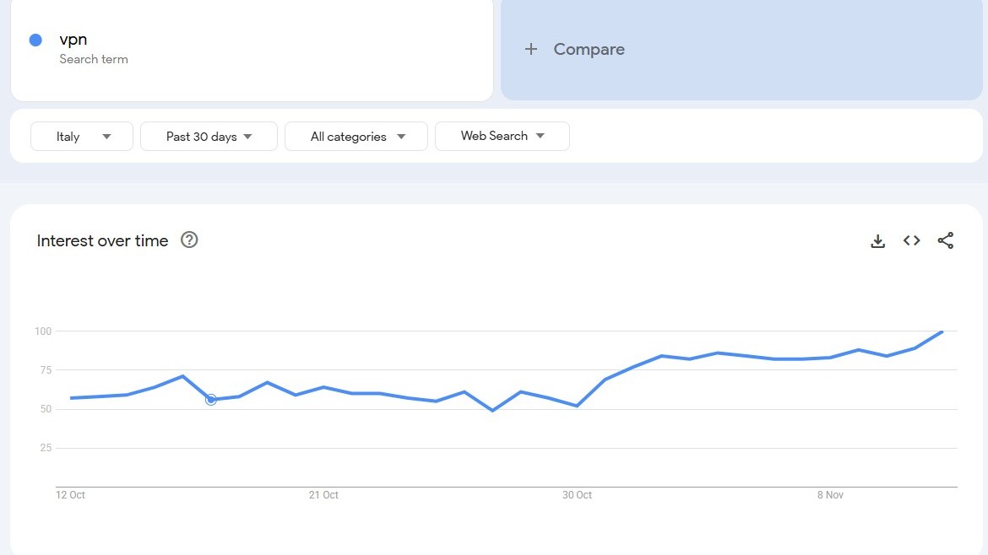Change the search type from Web Search
The image size is (988, 555).
[502, 136]
